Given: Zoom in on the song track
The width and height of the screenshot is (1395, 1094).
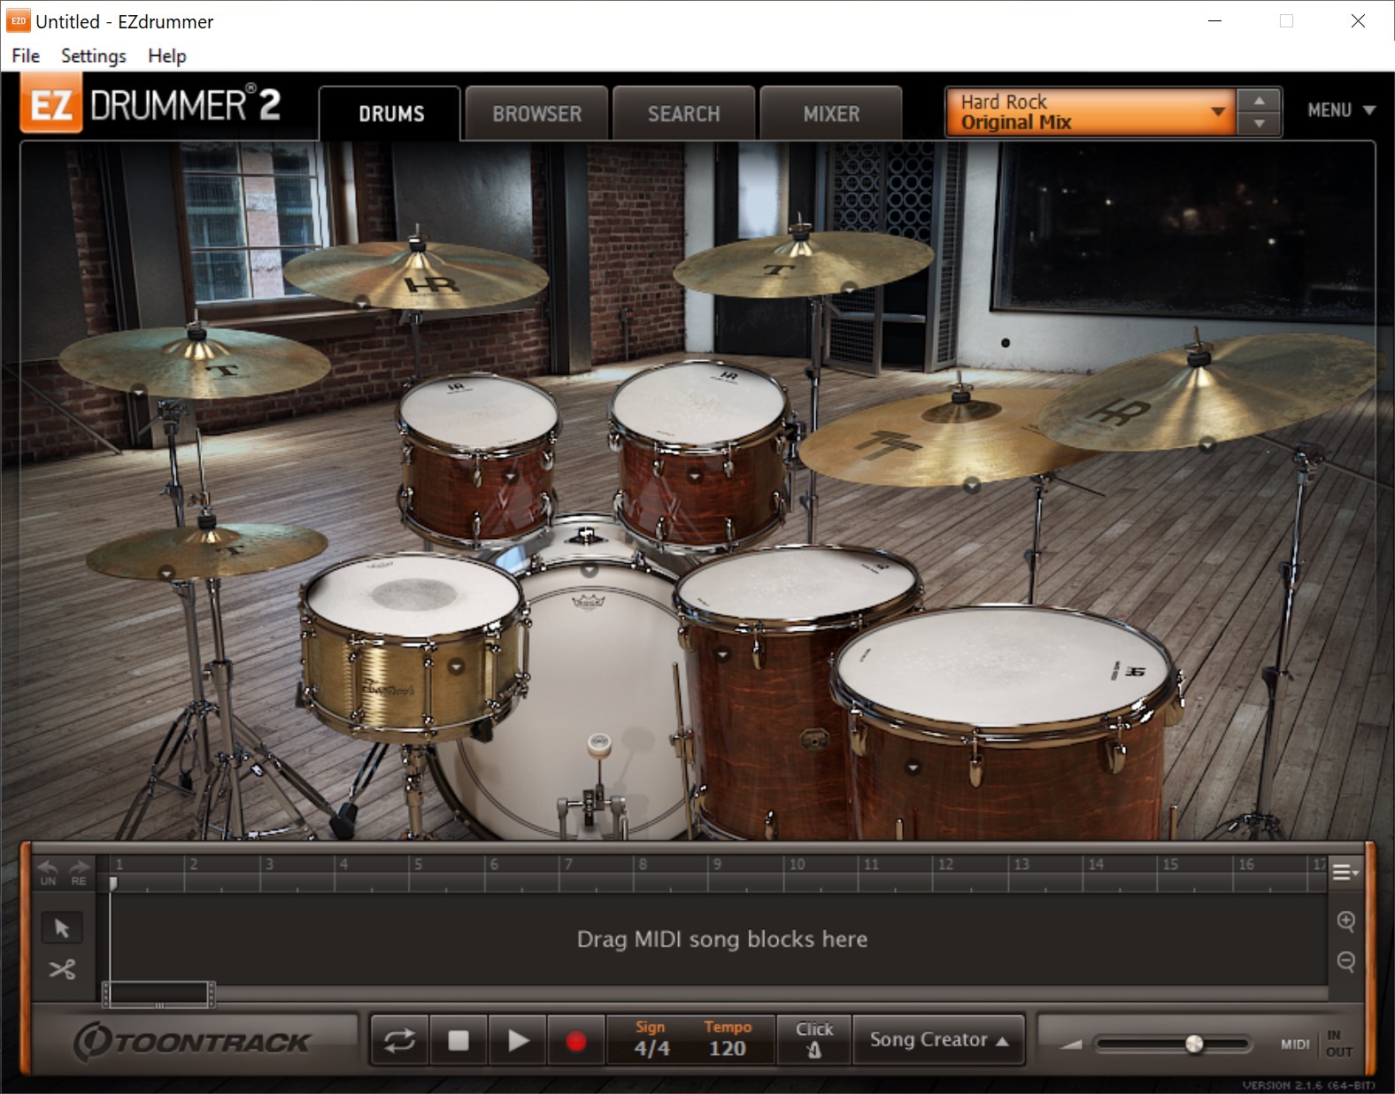Looking at the screenshot, I should (1345, 921).
